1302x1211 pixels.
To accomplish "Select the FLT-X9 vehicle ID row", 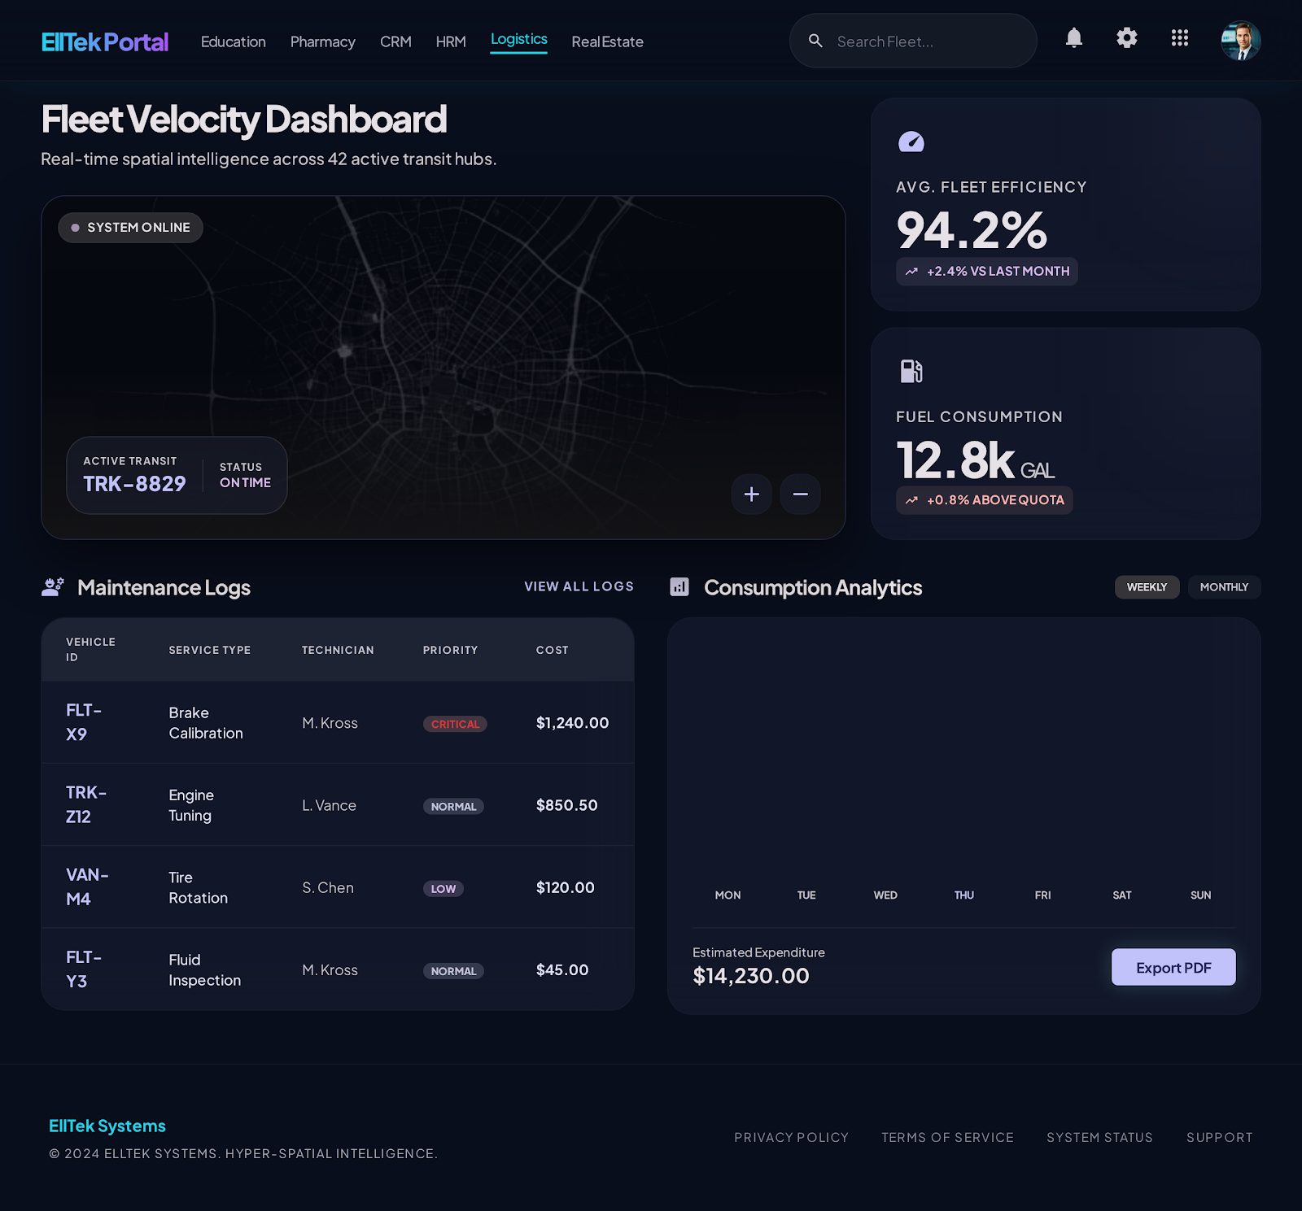I will tap(84, 722).
